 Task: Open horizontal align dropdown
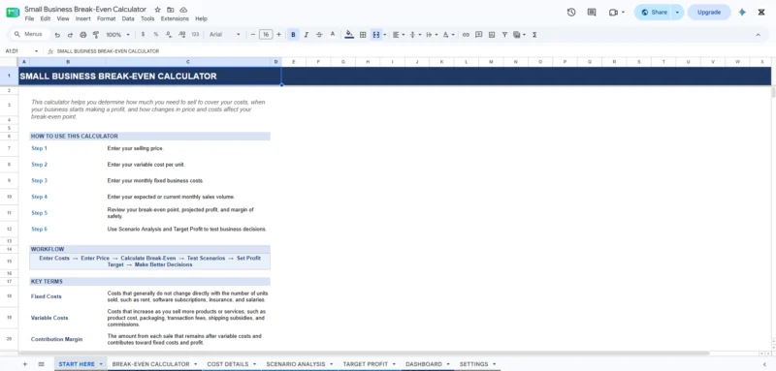click(x=399, y=35)
